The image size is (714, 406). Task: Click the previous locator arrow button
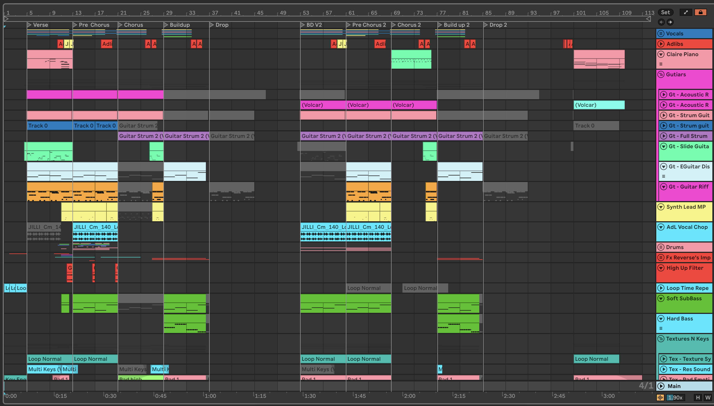pyautogui.click(x=661, y=22)
